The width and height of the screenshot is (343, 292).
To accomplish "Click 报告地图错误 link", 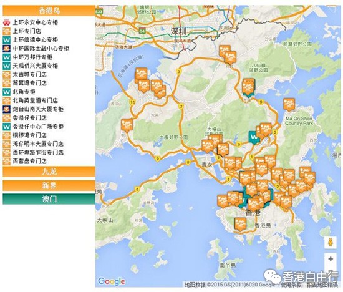I will click(322, 285).
